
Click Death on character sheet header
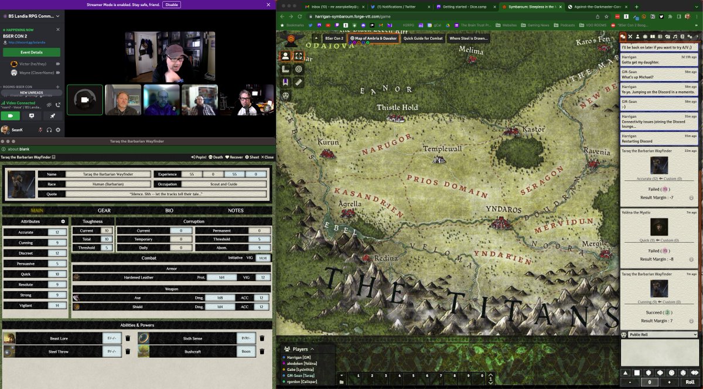(x=216, y=157)
